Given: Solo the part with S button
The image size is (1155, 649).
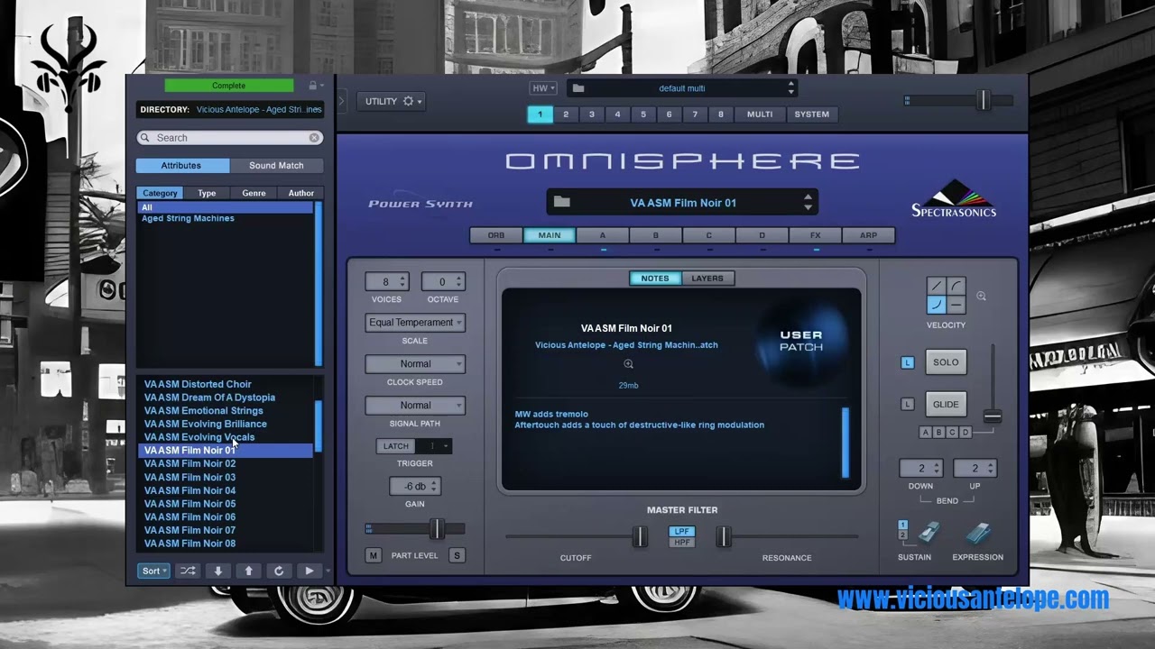Looking at the screenshot, I should point(457,555).
